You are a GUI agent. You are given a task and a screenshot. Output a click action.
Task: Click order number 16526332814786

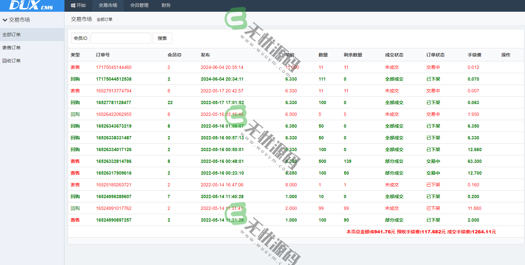coord(114,161)
